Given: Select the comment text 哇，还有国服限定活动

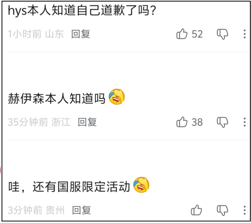Looking at the screenshot, I should click(69, 187).
